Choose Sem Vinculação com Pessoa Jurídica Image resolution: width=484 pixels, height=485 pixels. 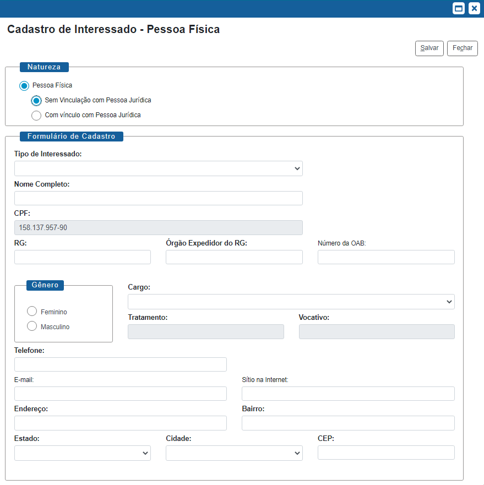tap(36, 101)
